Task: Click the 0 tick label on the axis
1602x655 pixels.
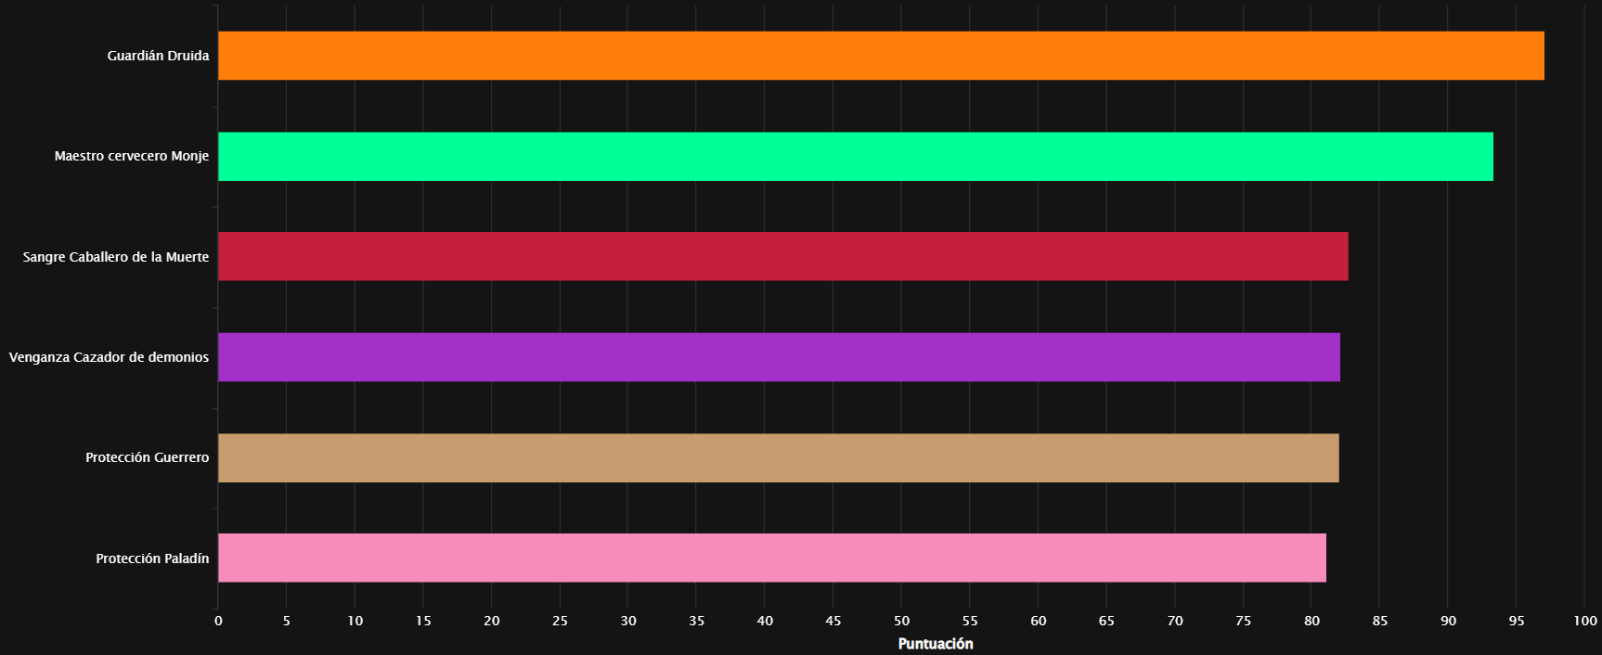Action: (x=218, y=621)
